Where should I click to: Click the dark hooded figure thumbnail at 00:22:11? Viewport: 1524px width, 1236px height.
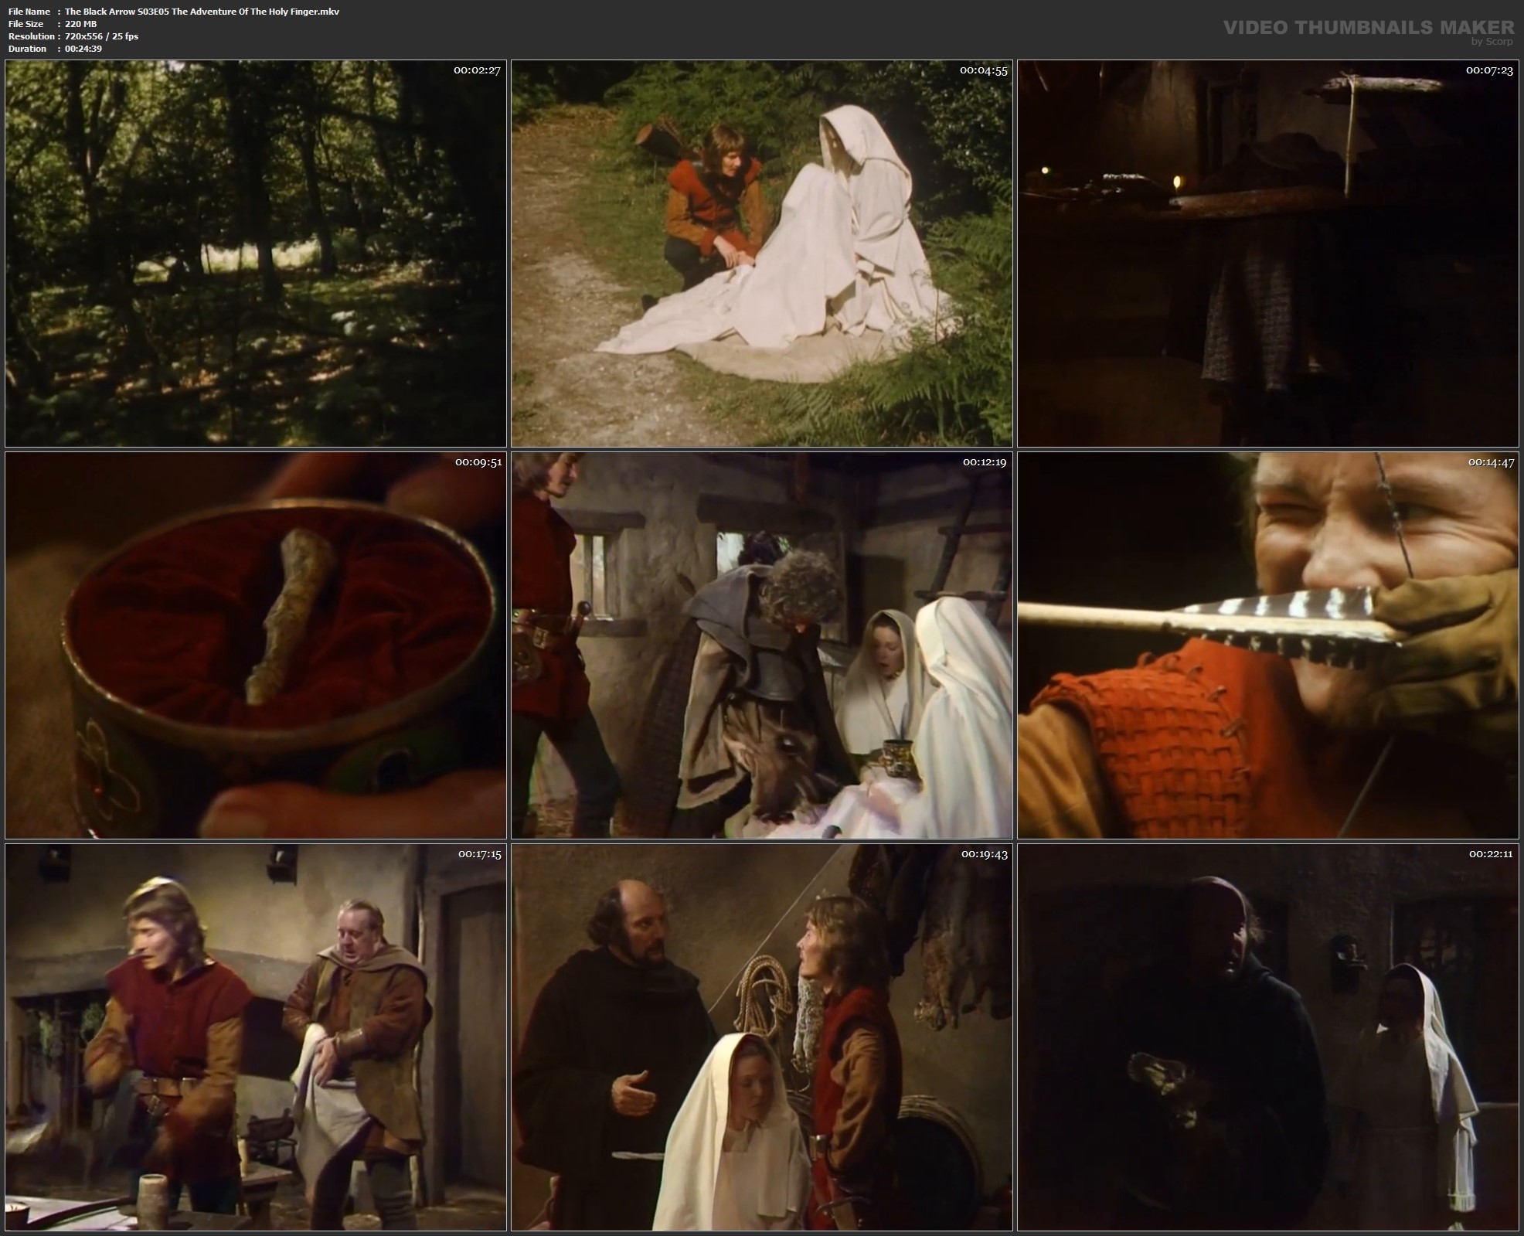pos(1267,1037)
